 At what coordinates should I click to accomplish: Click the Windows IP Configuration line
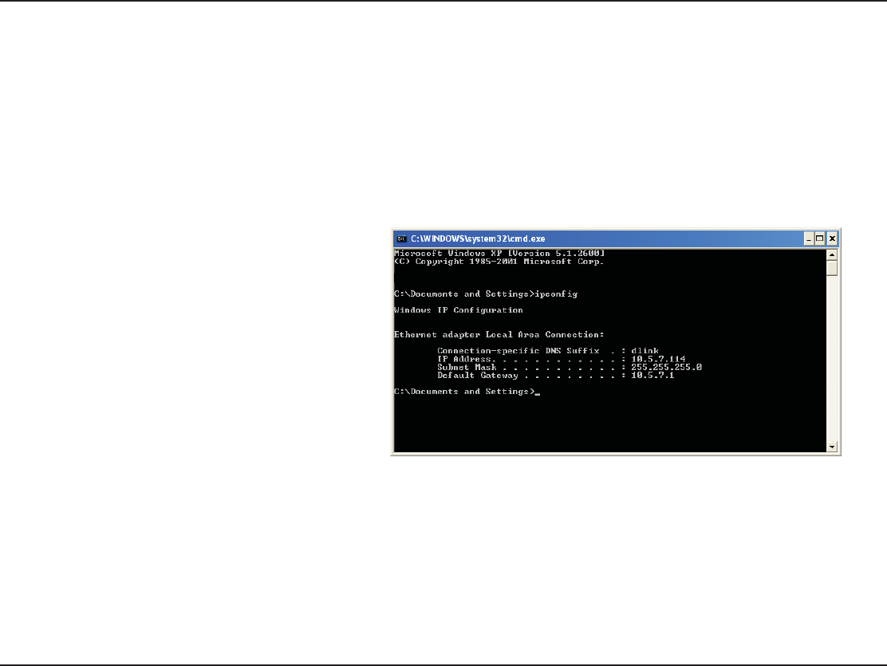pyautogui.click(x=458, y=310)
